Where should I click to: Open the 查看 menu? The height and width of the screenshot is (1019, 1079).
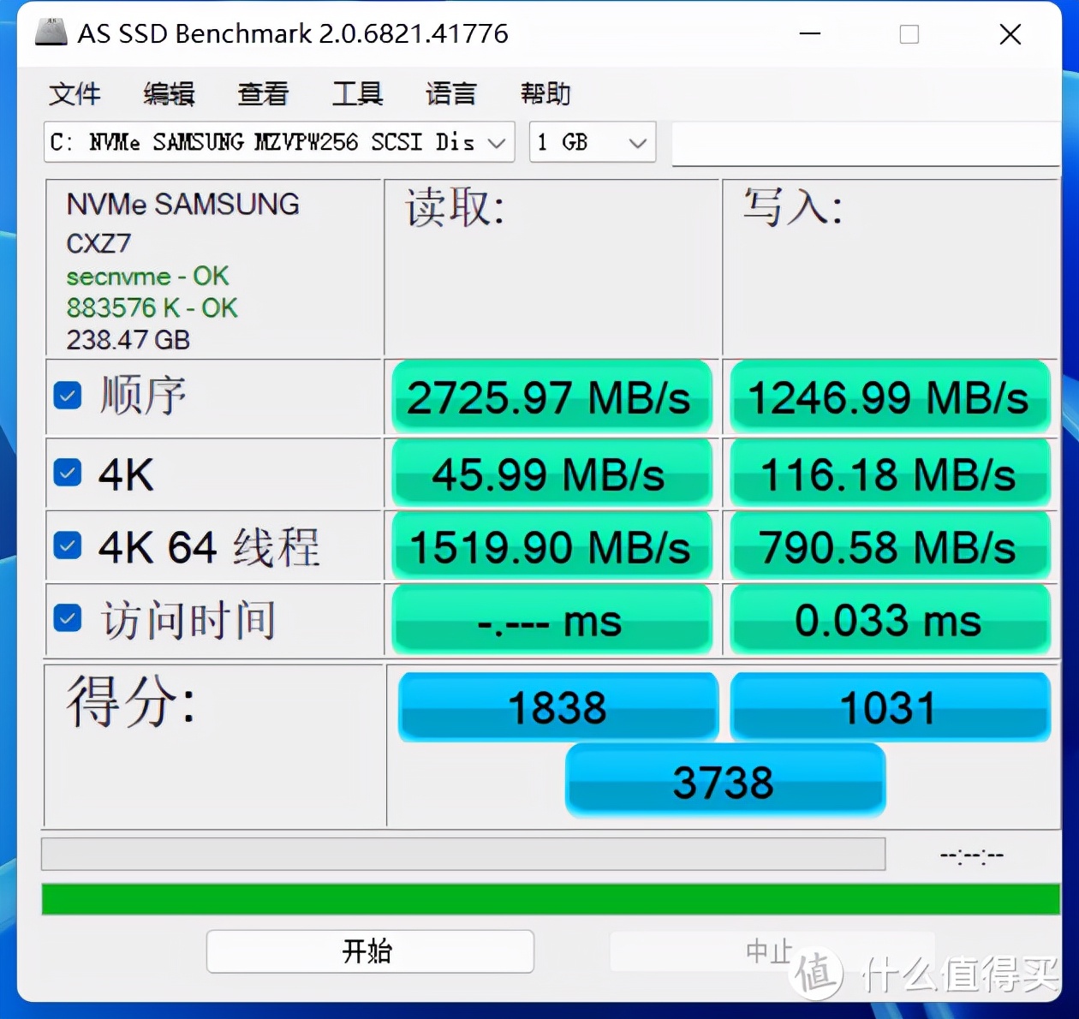(x=262, y=94)
